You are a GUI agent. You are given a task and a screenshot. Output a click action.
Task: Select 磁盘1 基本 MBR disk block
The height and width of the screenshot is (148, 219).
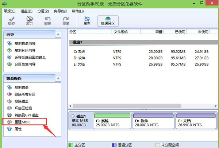(x=81, y=121)
